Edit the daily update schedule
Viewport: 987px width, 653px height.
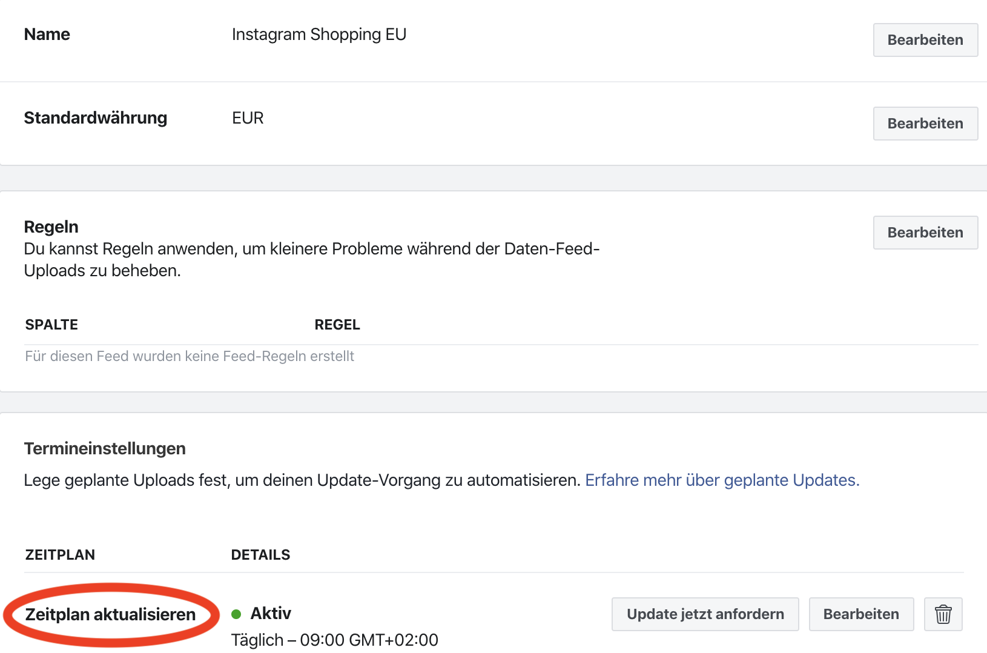click(x=860, y=614)
